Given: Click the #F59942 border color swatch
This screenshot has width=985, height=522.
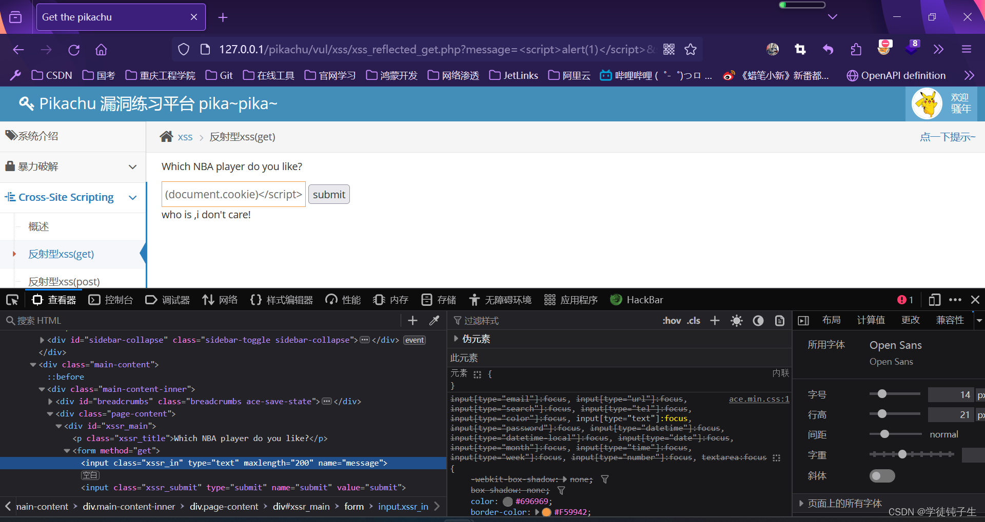Looking at the screenshot, I should tap(546, 512).
